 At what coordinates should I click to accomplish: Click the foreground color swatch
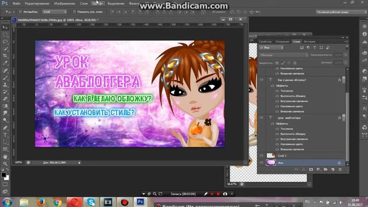(x=3, y=175)
